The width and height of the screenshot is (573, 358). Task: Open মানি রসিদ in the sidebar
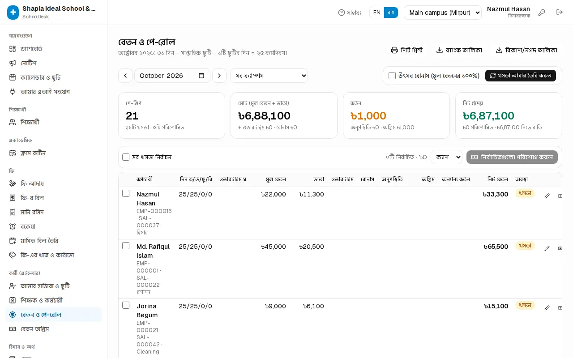[54, 212]
